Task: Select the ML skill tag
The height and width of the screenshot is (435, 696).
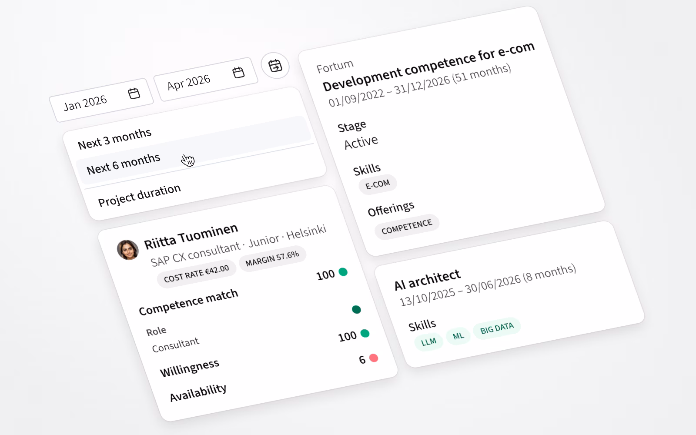Action: tap(458, 335)
